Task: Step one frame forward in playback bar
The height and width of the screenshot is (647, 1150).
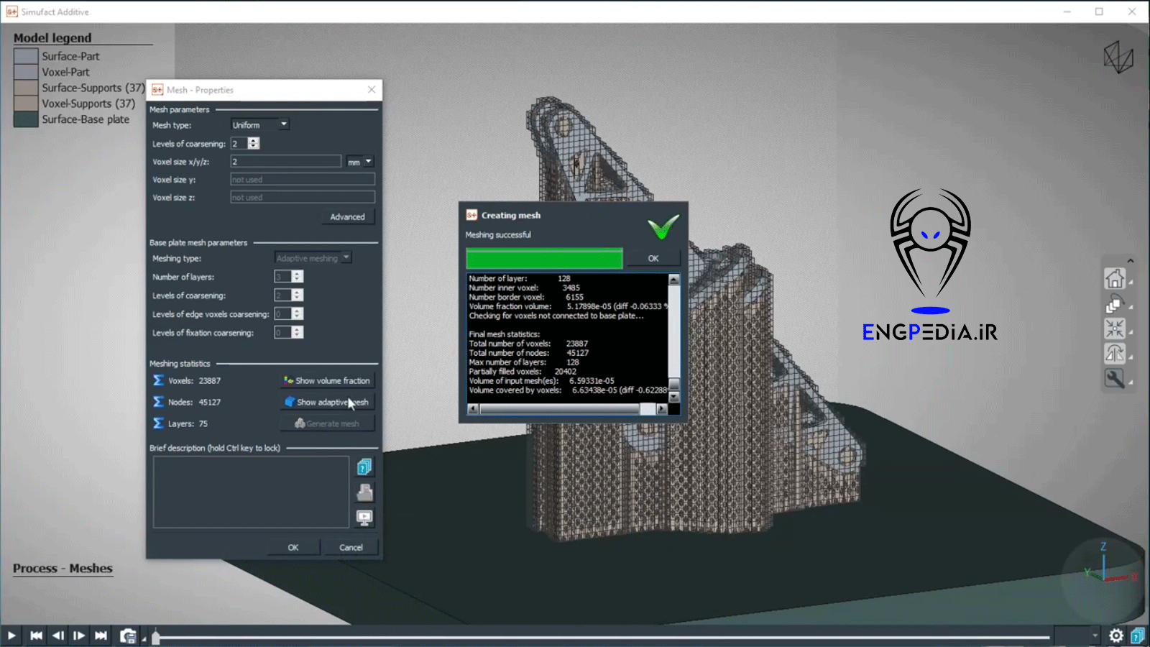Action: tap(79, 635)
